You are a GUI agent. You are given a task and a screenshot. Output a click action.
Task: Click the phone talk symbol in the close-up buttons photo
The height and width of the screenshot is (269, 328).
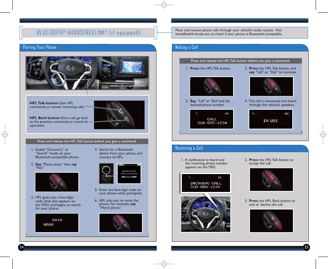click(x=121, y=111)
